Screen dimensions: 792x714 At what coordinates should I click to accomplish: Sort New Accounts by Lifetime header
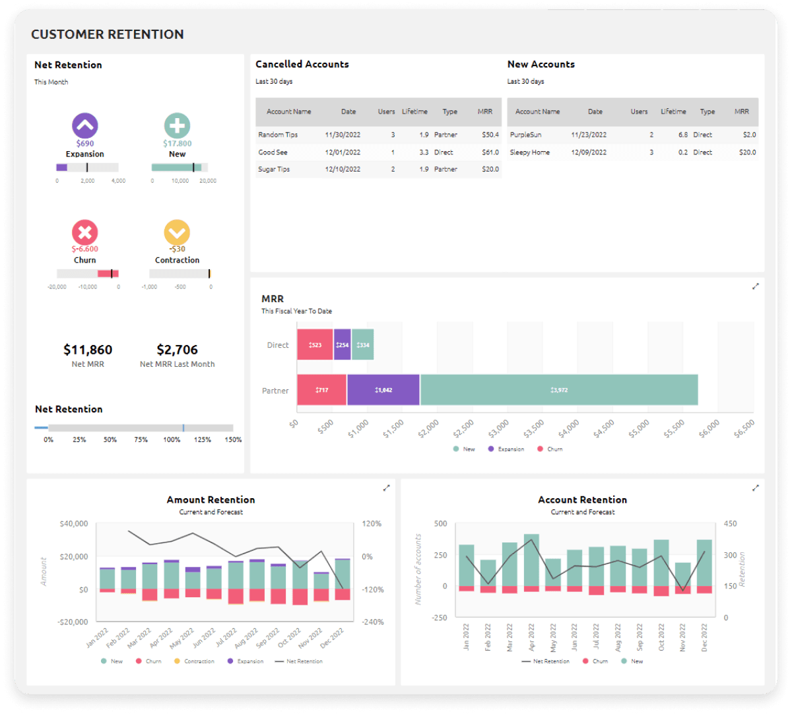point(673,112)
